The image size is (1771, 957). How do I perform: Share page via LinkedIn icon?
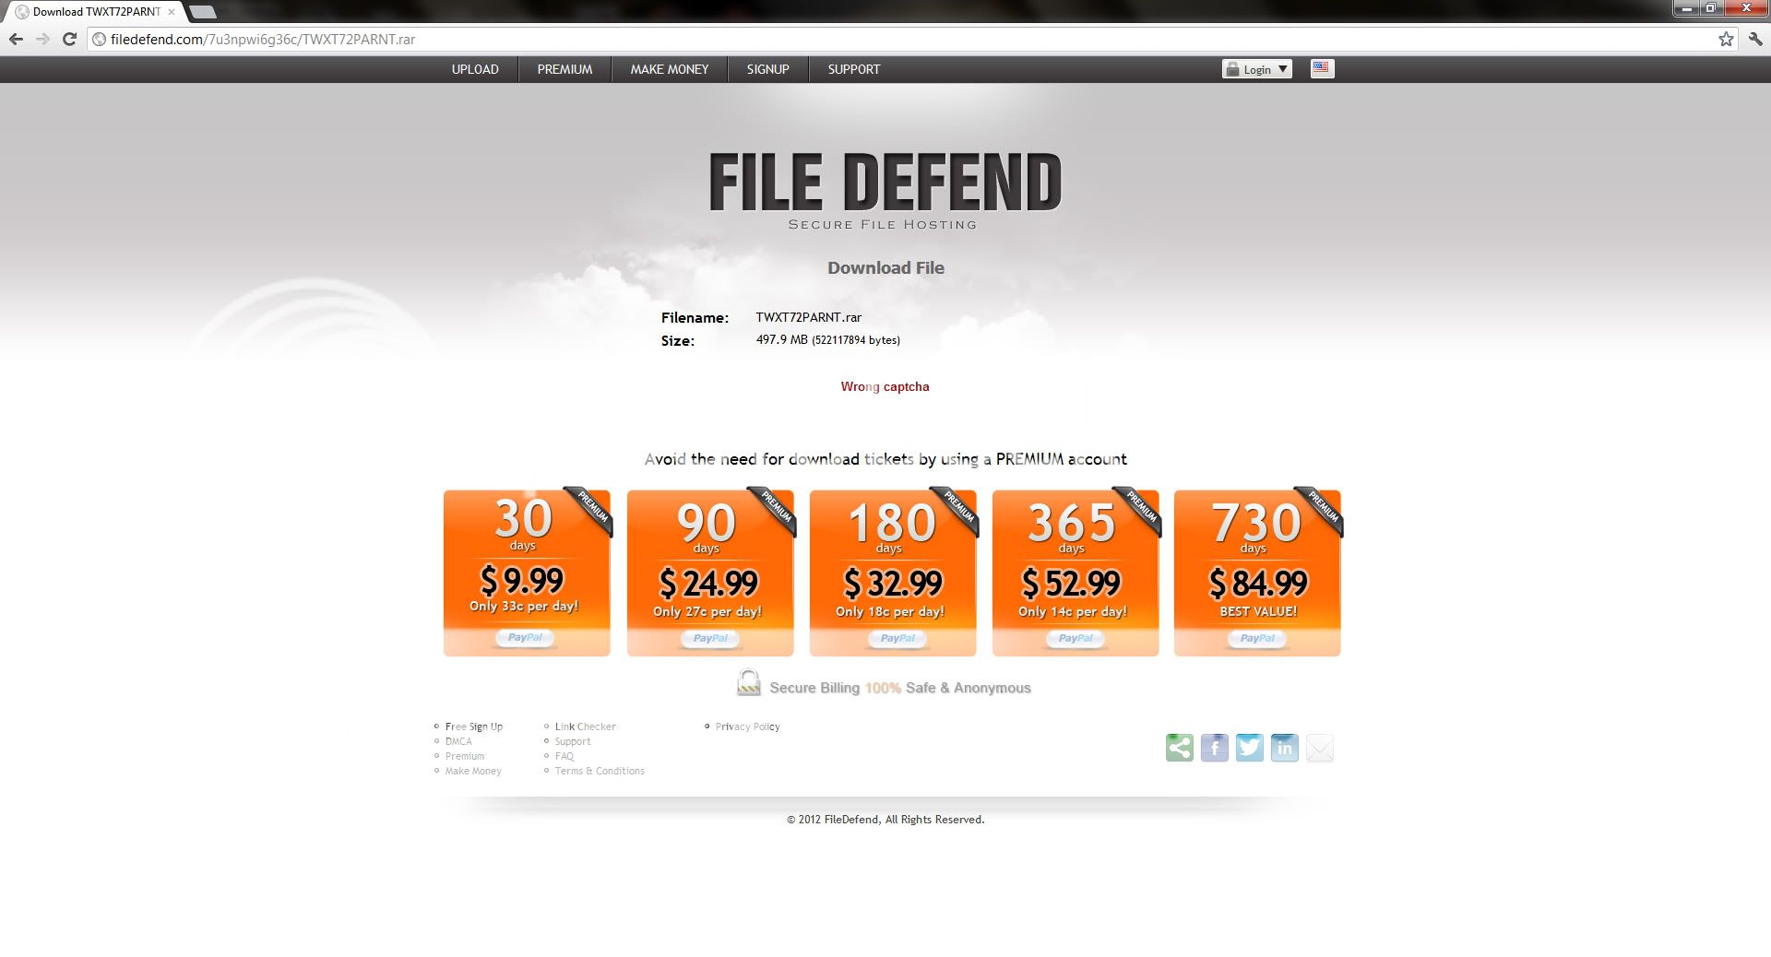1284,748
